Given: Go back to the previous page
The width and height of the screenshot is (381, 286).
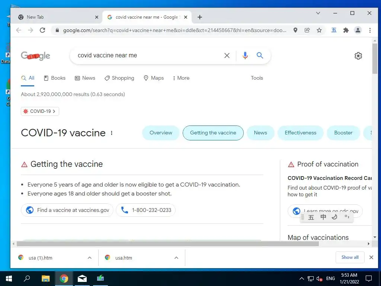Looking at the screenshot, I should 19,30.
